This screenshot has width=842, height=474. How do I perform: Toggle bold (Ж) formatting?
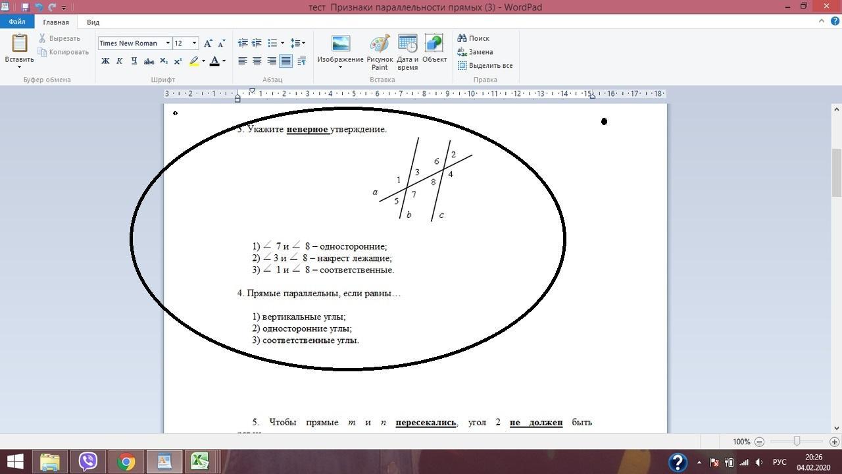tap(105, 61)
